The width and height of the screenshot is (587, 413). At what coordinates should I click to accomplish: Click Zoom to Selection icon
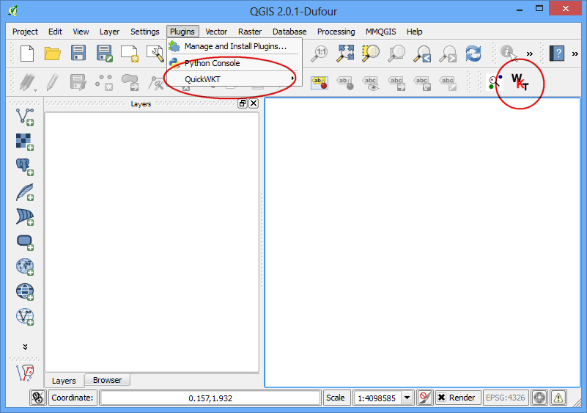(371, 54)
